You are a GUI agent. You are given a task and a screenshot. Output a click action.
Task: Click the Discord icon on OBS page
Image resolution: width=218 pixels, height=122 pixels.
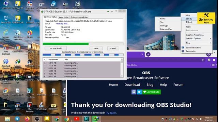[134, 92]
